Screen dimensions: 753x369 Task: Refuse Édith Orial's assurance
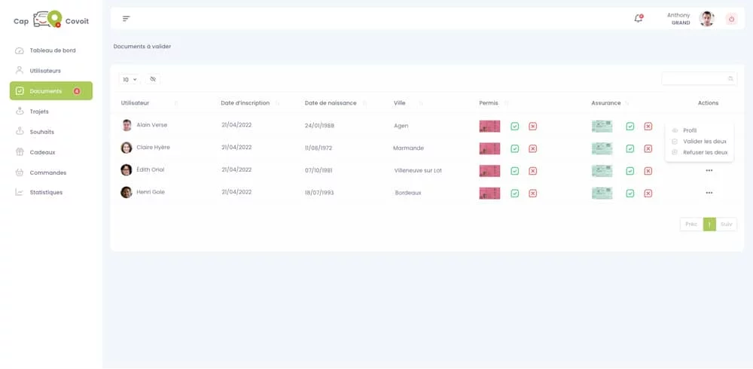point(648,171)
